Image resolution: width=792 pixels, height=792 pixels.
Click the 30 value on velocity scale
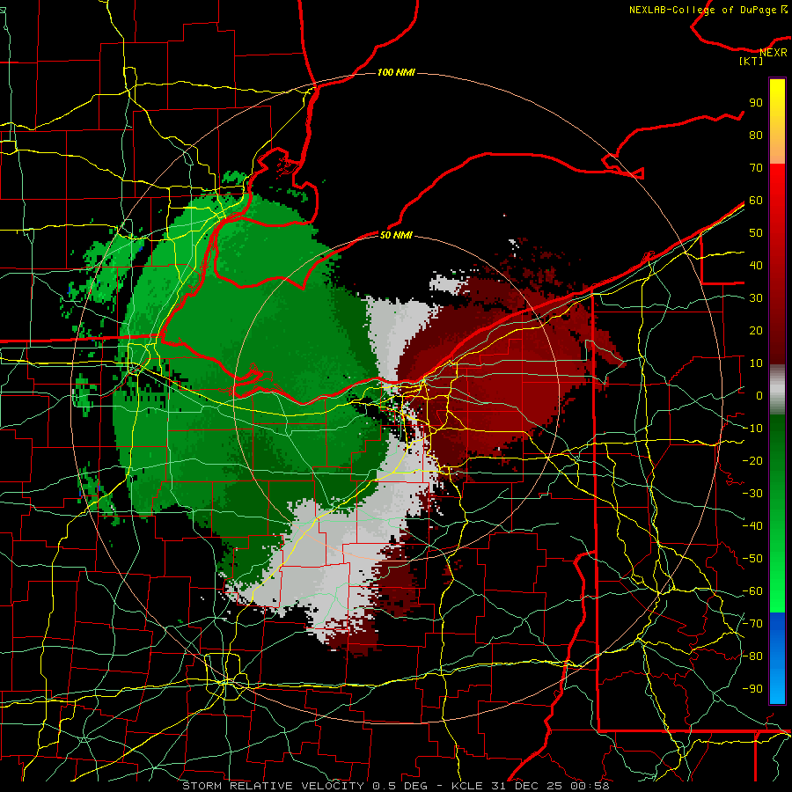(x=756, y=298)
